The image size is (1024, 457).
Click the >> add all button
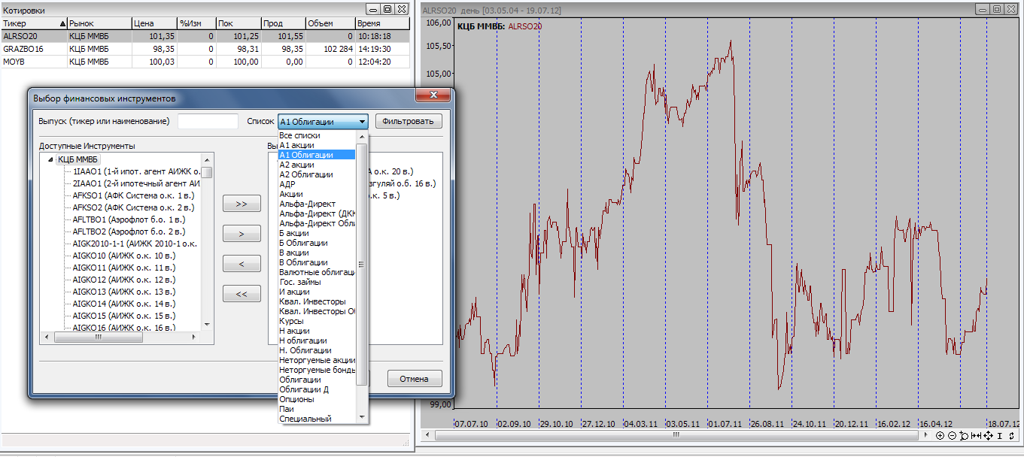tap(242, 204)
